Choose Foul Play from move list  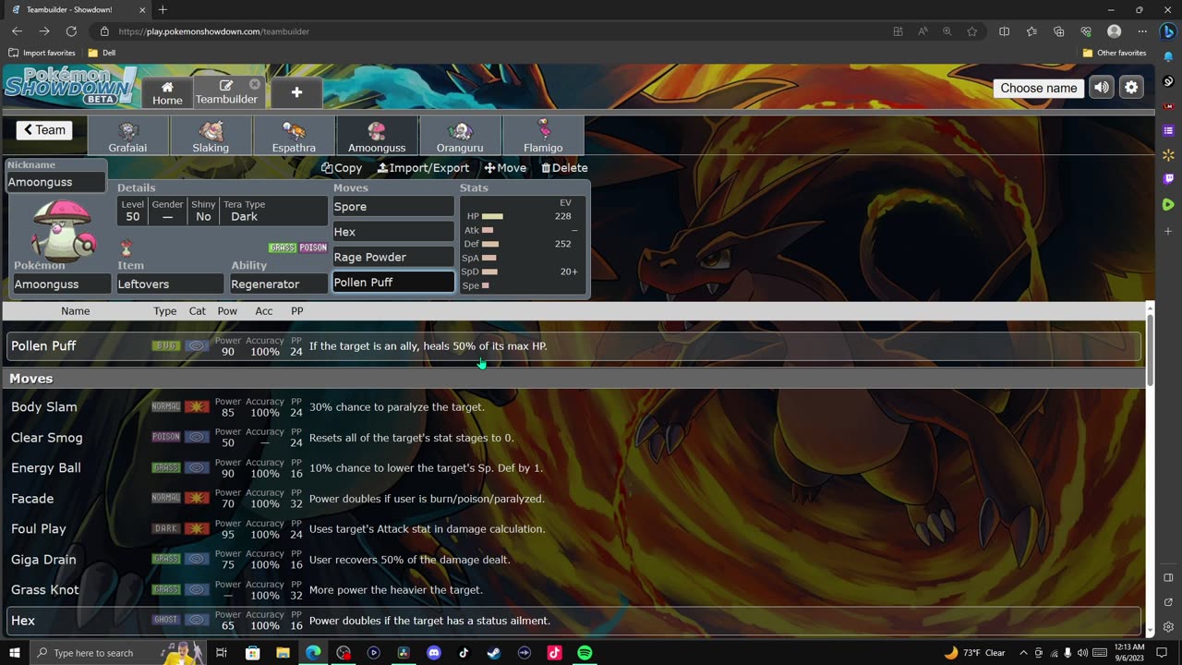[573, 529]
